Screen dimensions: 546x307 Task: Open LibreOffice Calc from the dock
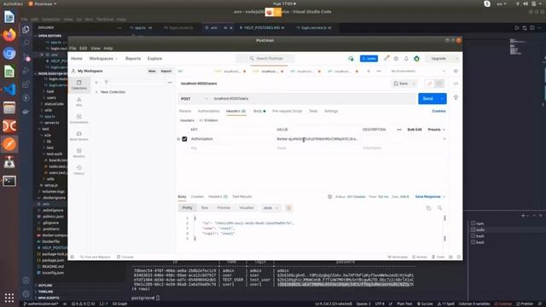pos(9,72)
